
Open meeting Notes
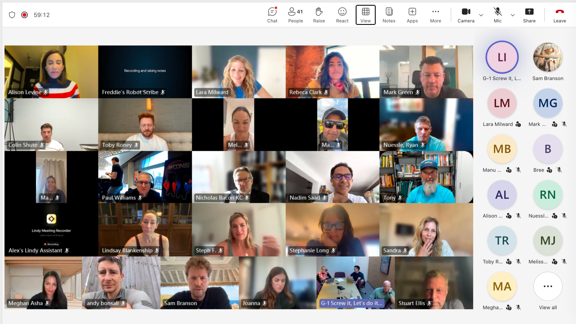pyautogui.click(x=389, y=15)
